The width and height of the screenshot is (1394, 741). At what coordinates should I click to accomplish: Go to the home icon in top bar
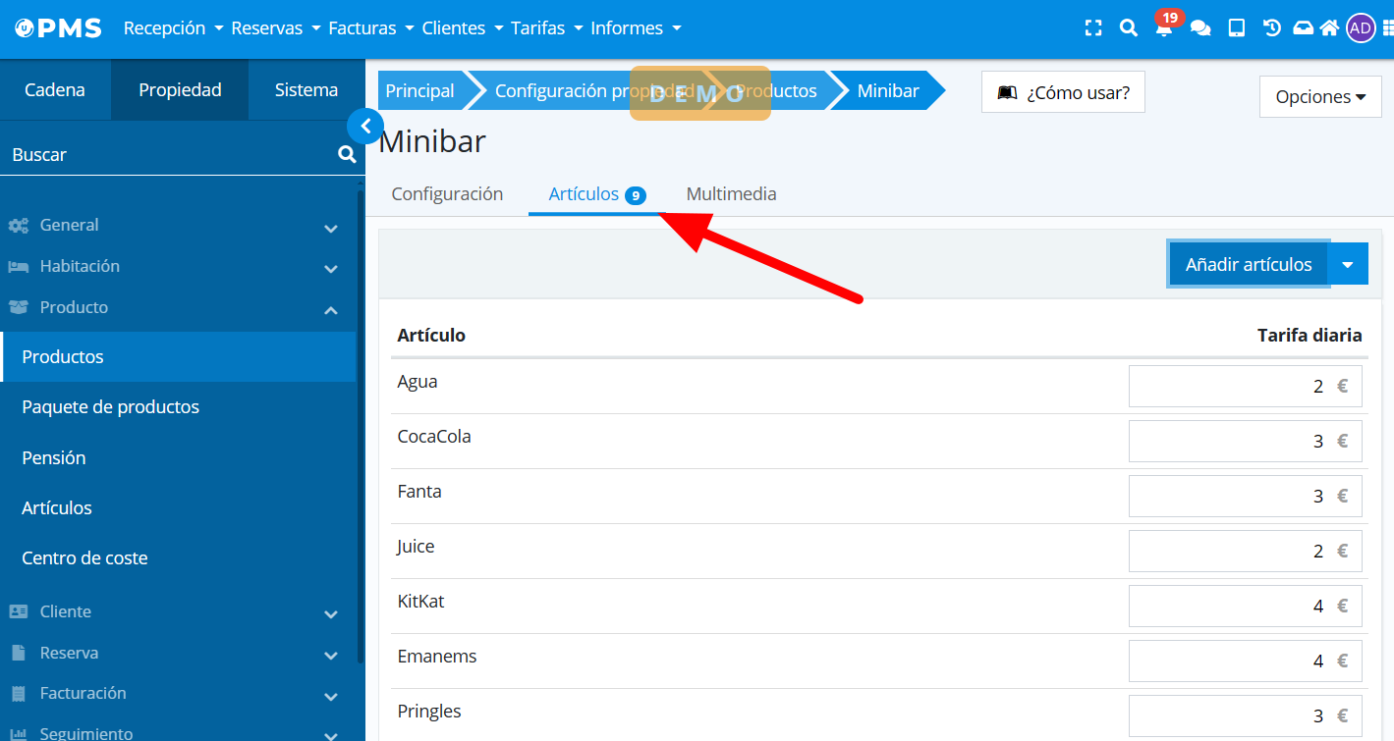[1329, 28]
